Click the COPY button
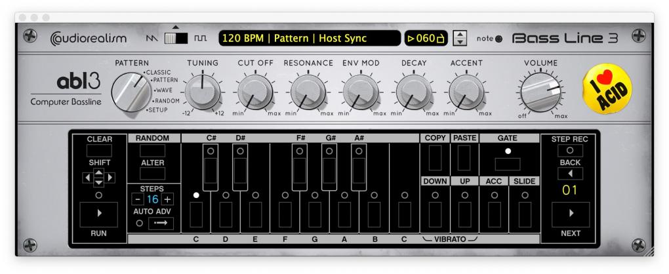 coord(436,158)
